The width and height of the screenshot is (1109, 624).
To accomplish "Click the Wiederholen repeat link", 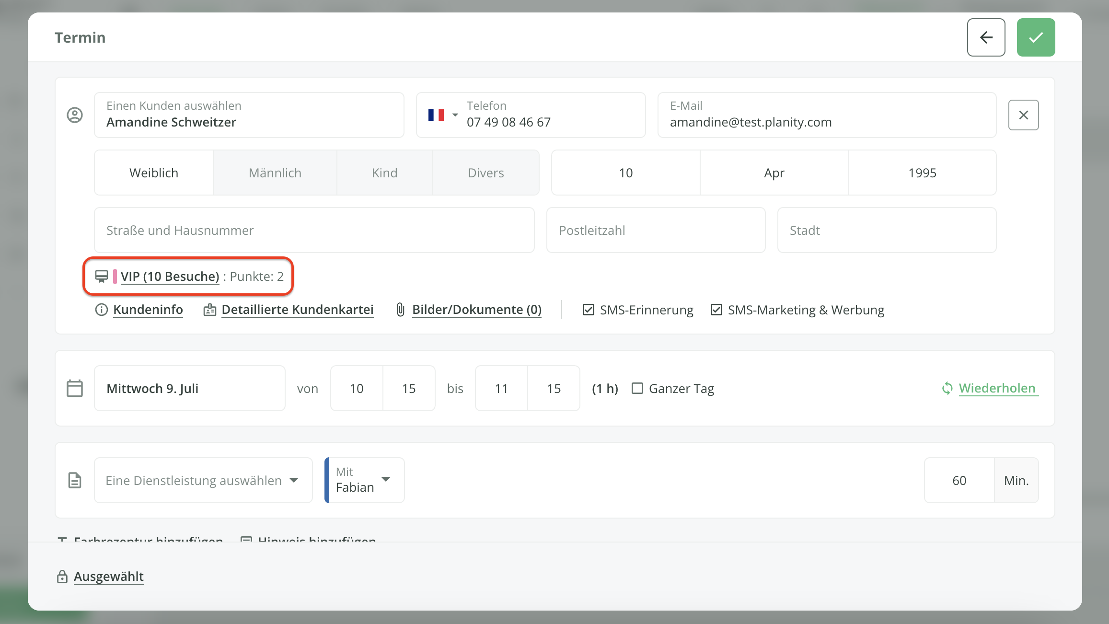I will tap(997, 388).
